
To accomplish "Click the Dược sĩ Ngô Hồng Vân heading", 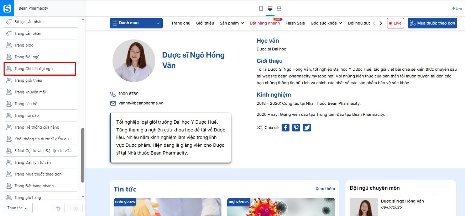I will point(193,60).
